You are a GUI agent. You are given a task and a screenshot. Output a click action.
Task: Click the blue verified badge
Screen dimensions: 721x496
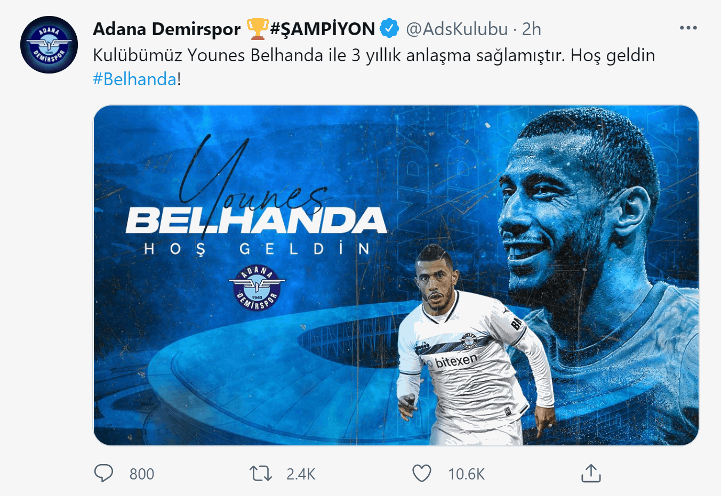pyautogui.click(x=389, y=29)
